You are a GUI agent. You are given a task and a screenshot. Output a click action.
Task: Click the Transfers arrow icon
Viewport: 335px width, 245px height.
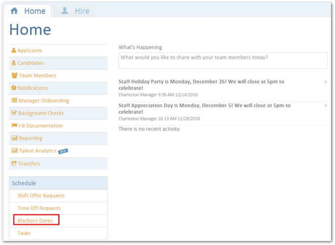[x=14, y=163]
